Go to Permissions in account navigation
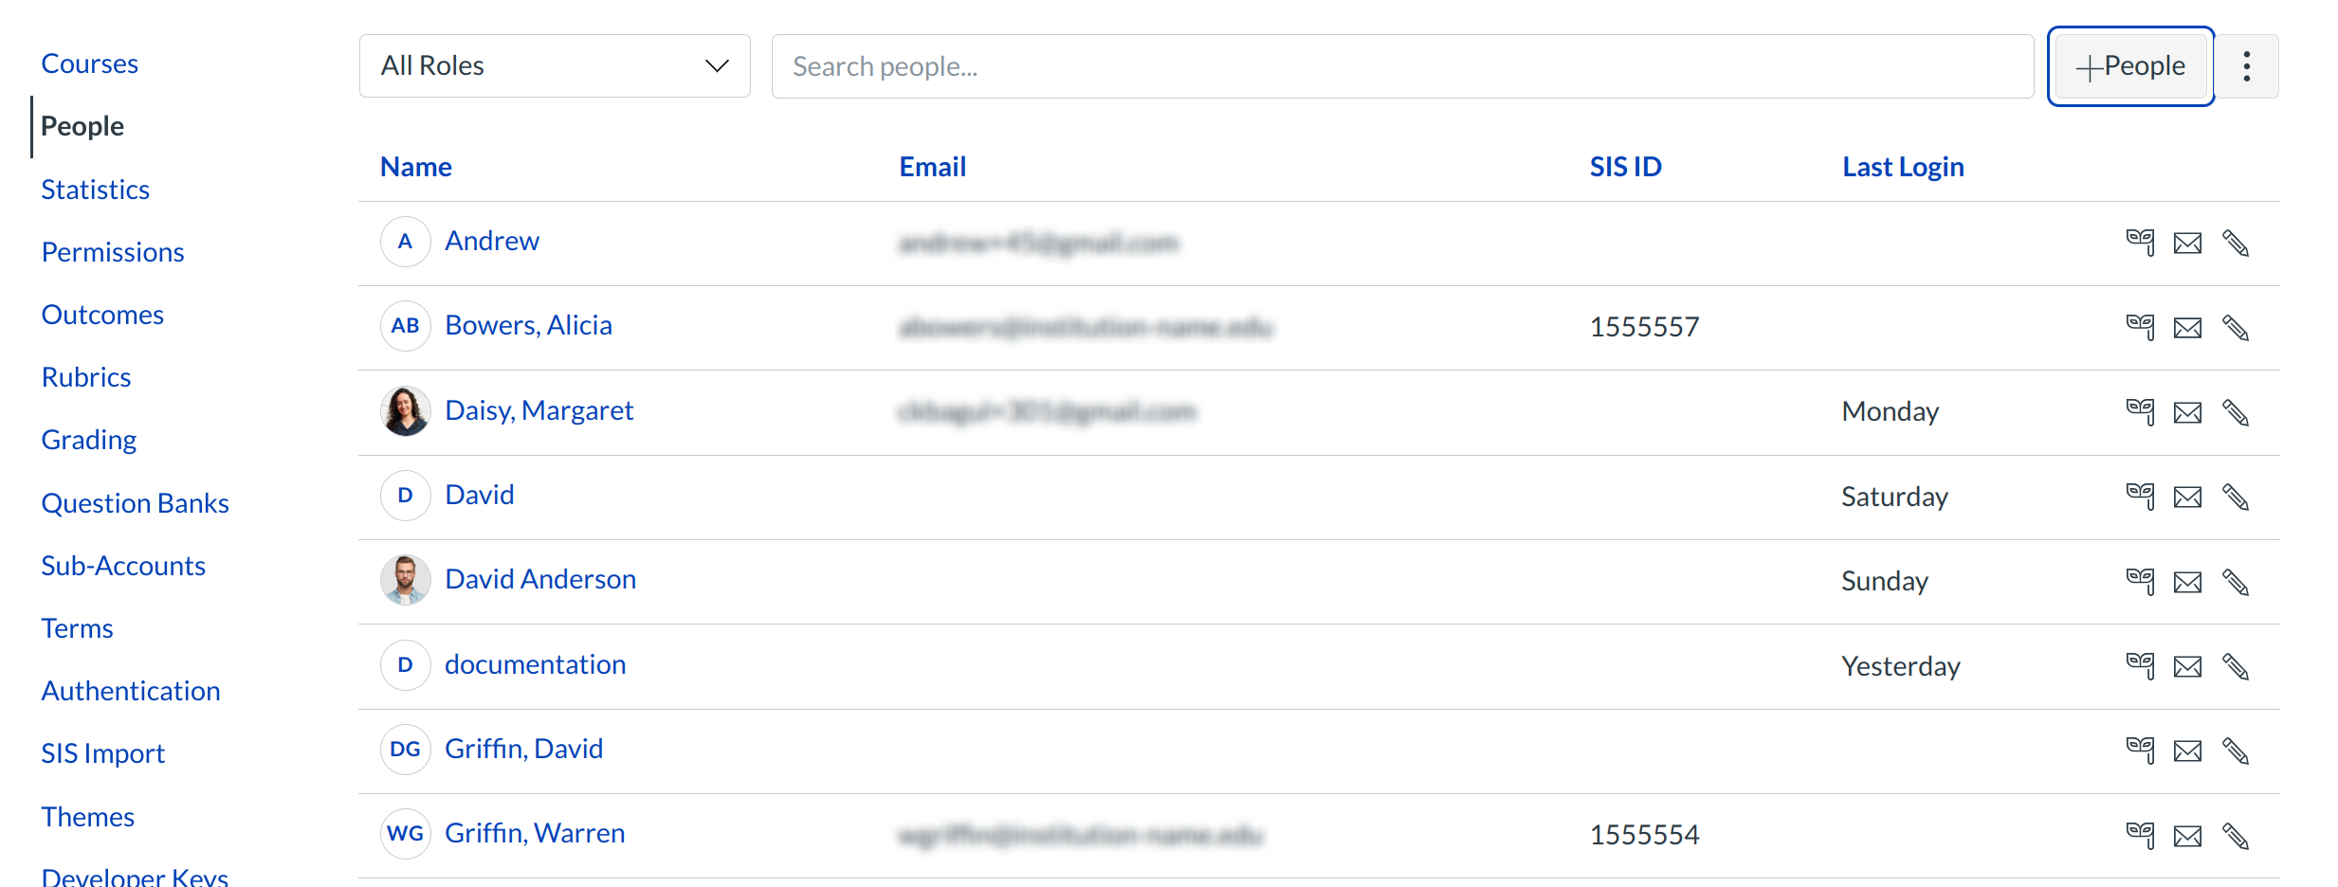 click(x=113, y=252)
